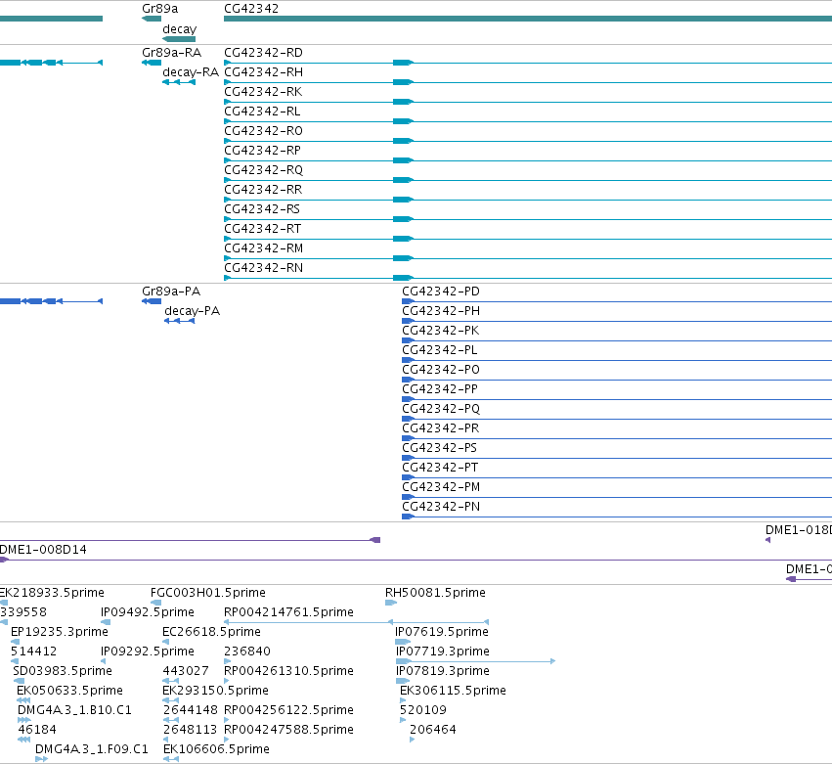
Task: Select CG42342-RN transcript label
Action: pos(263,269)
